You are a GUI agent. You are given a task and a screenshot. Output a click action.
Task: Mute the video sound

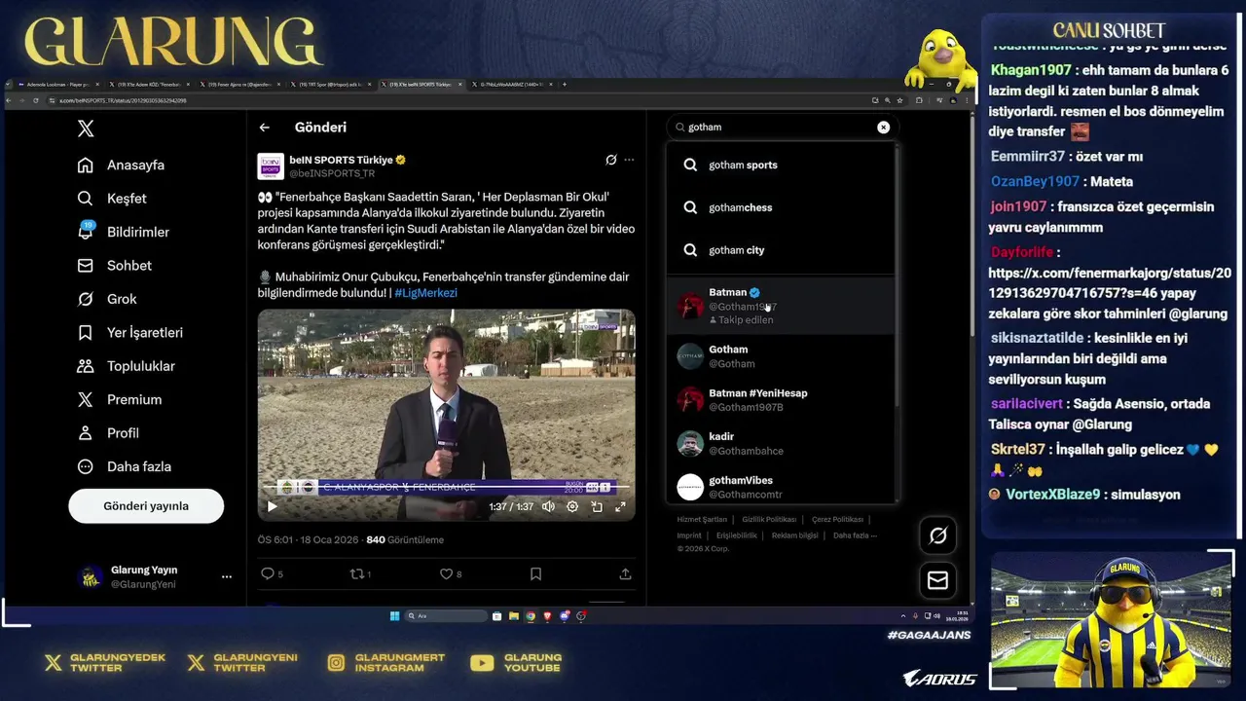point(548,506)
